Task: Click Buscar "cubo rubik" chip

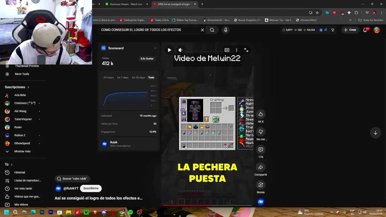Action: (72, 179)
